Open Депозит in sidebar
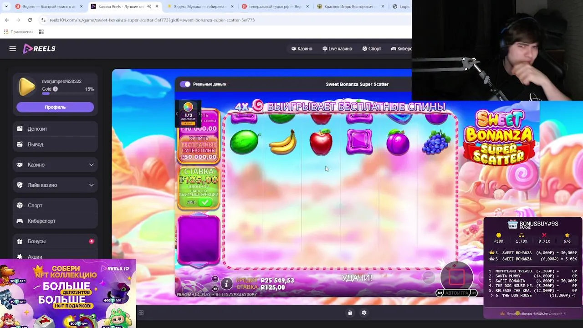The height and width of the screenshot is (328, 583). 55,129
